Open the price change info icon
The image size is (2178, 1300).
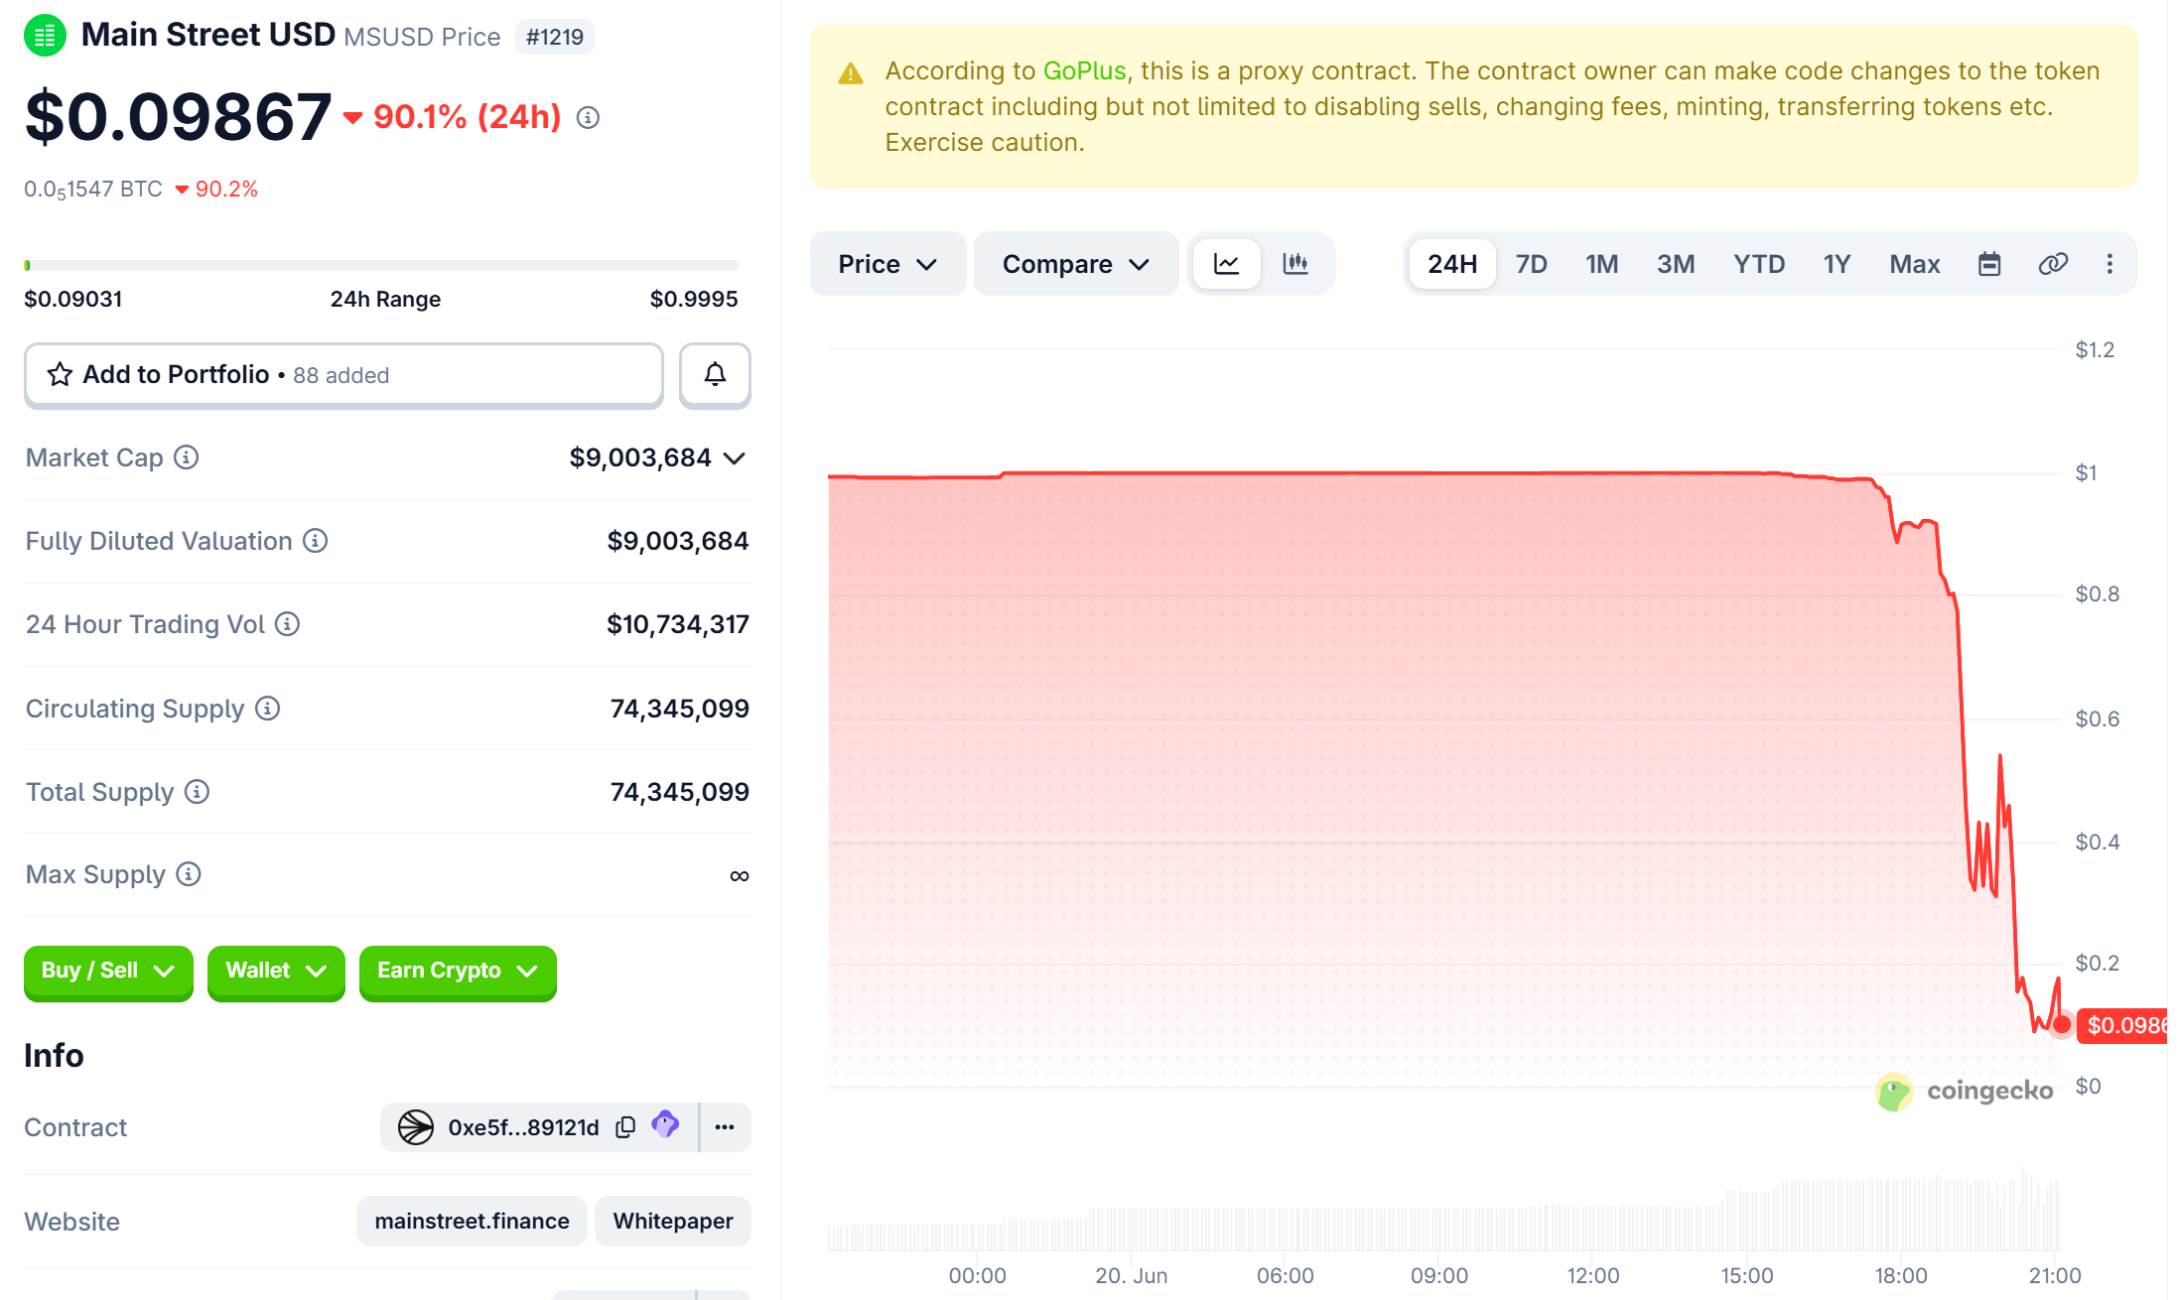(588, 118)
